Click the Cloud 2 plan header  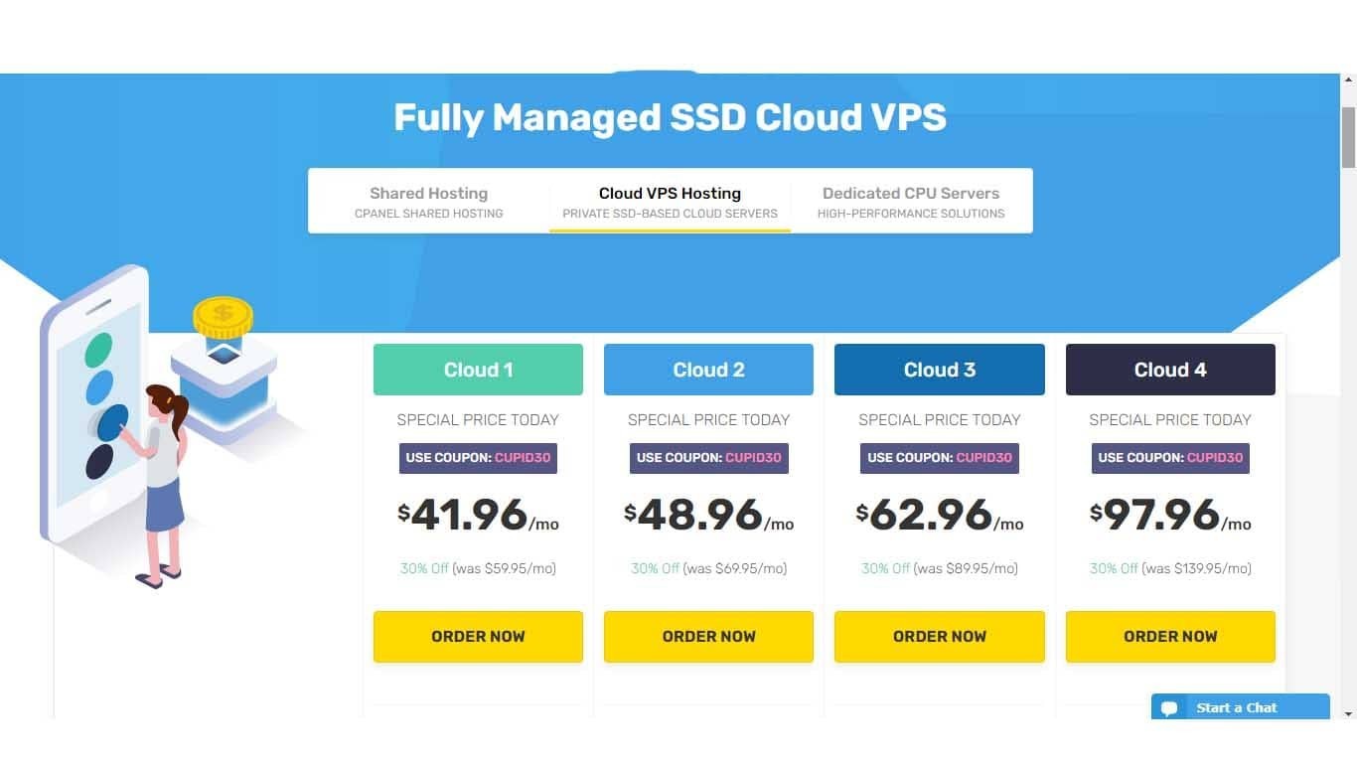[708, 370]
